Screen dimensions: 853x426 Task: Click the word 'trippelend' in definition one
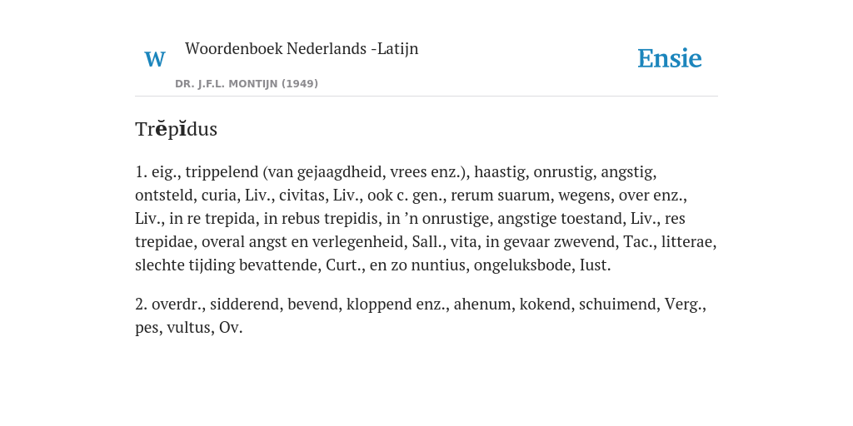click(x=222, y=172)
